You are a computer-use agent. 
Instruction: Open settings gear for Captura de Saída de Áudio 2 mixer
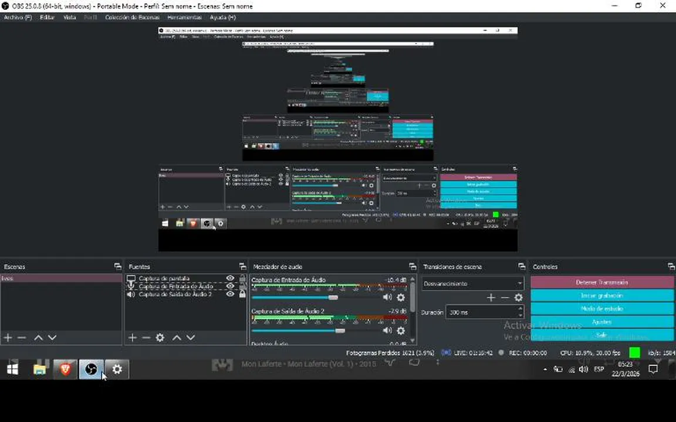click(401, 331)
